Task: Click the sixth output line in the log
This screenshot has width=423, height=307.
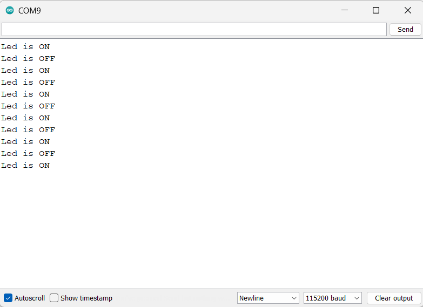Action: (28, 106)
